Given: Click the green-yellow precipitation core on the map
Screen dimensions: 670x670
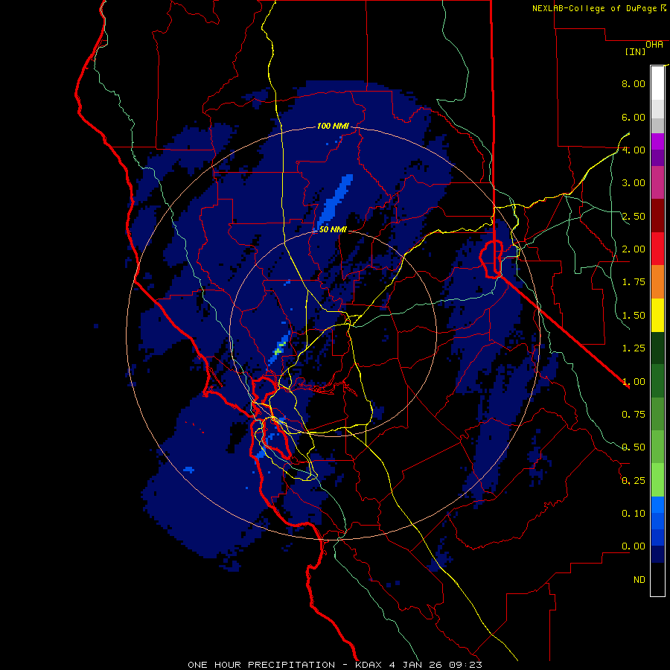Looking at the screenshot, I should point(279,348).
